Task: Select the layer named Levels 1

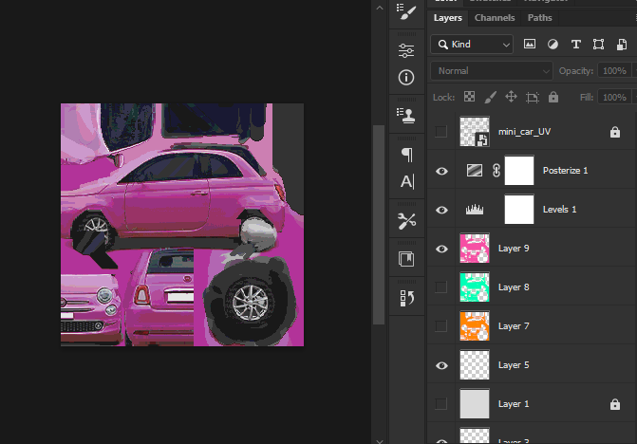Action: [x=559, y=210]
